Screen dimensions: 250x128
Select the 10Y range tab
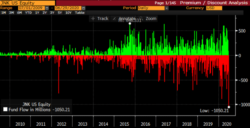click(x=68, y=13)
